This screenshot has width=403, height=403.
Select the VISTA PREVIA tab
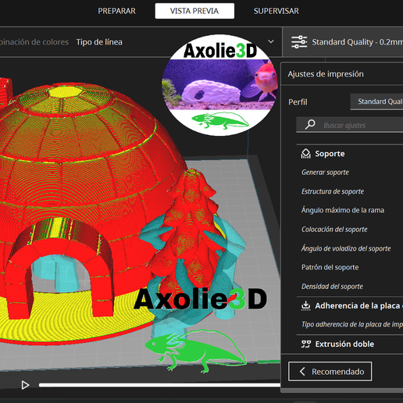point(194,11)
